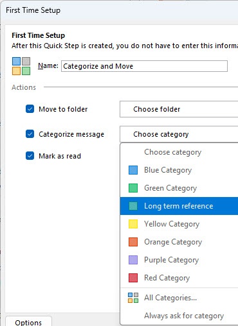This screenshot has width=238, height=326.
Task: Choose the orange category color square
Action: coord(133,242)
